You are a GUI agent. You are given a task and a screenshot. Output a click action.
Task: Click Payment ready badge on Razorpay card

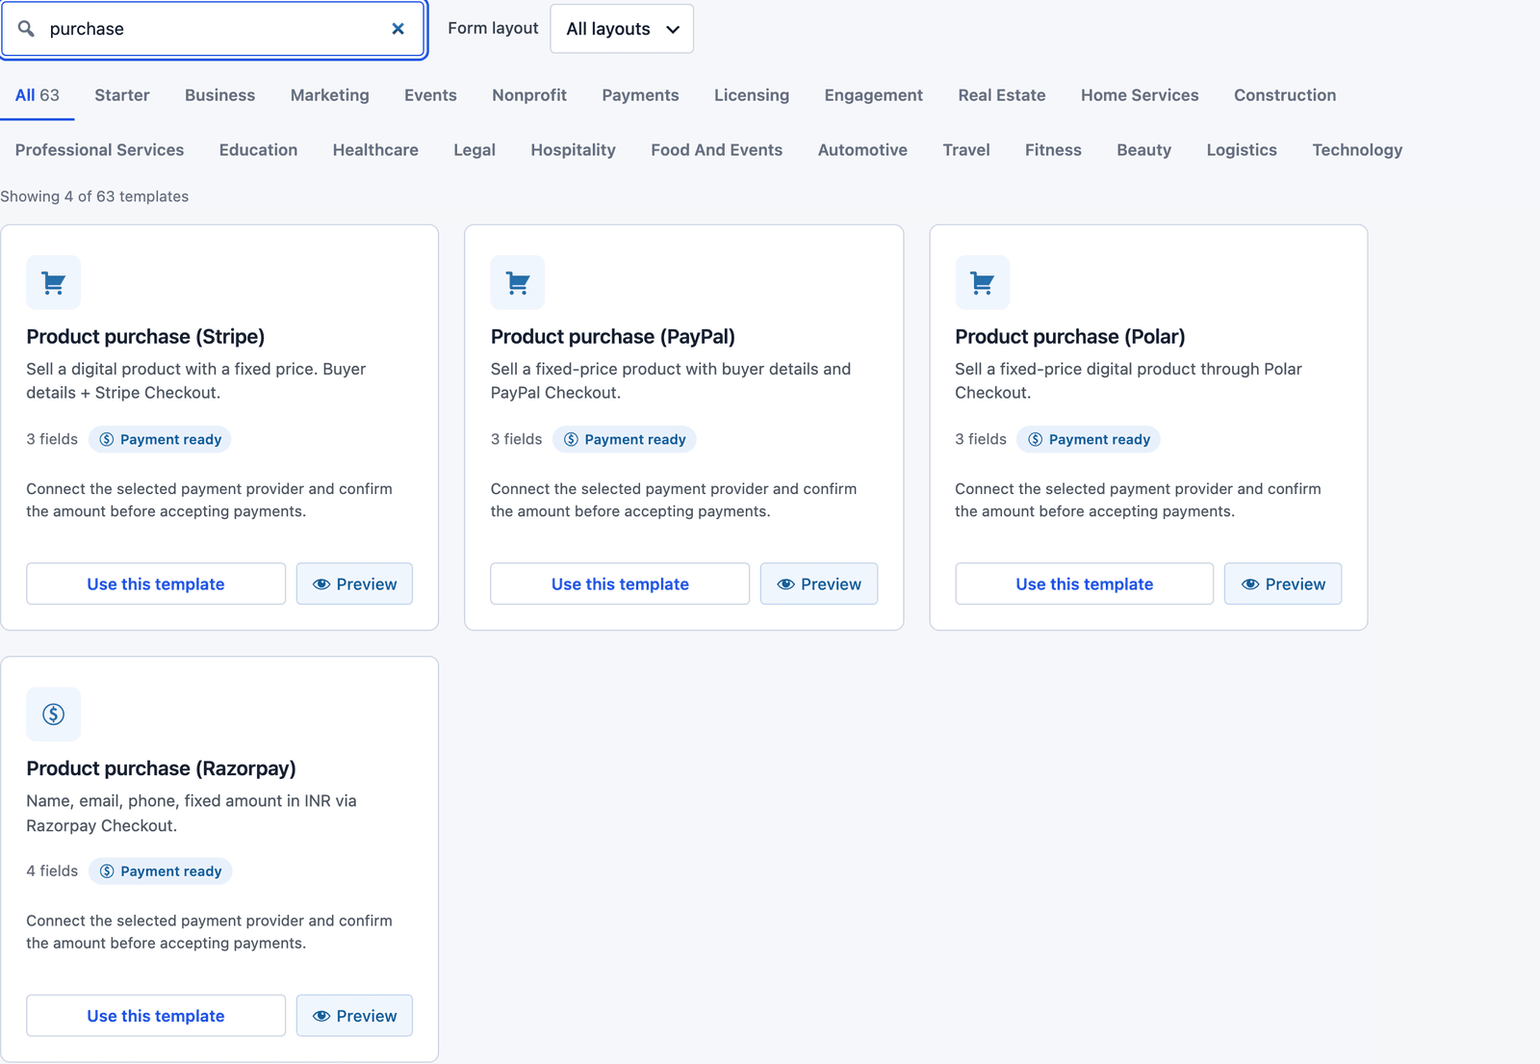(x=160, y=871)
